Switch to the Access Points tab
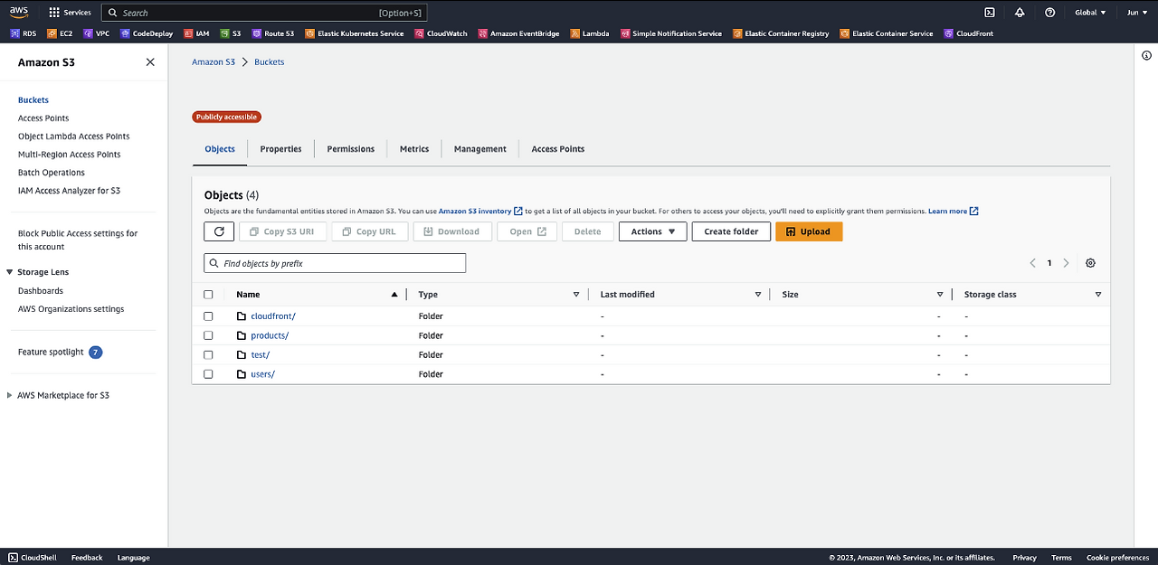1158x565 pixels. coord(558,149)
